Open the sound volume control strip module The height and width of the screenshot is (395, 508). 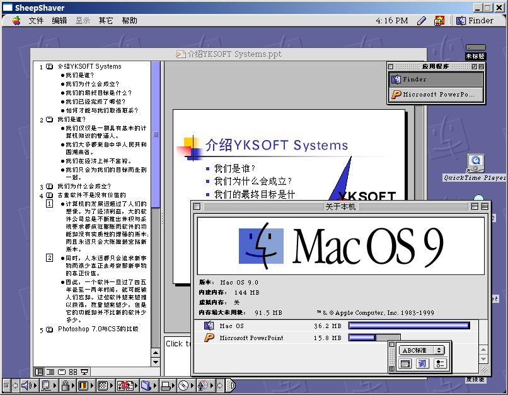pyautogui.click(x=29, y=386)
